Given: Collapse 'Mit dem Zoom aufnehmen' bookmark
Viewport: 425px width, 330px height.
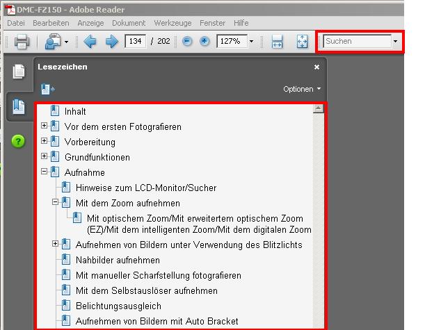Looking at the screenshot, I should 55,201.
